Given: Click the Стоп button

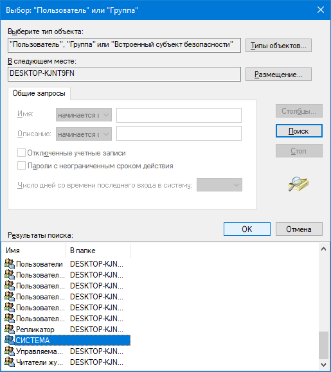Looking at the screenshot, I should click(299, 150).
